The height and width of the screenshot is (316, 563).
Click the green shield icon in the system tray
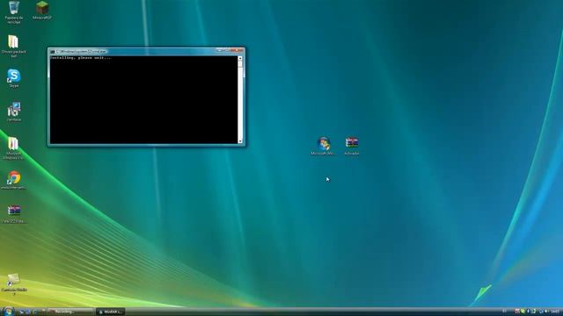(523, 312)
